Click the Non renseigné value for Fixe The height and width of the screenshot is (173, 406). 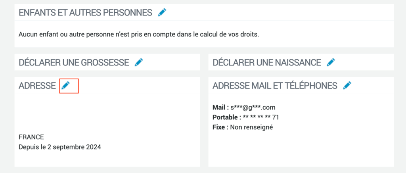click(x=251, y=127)
